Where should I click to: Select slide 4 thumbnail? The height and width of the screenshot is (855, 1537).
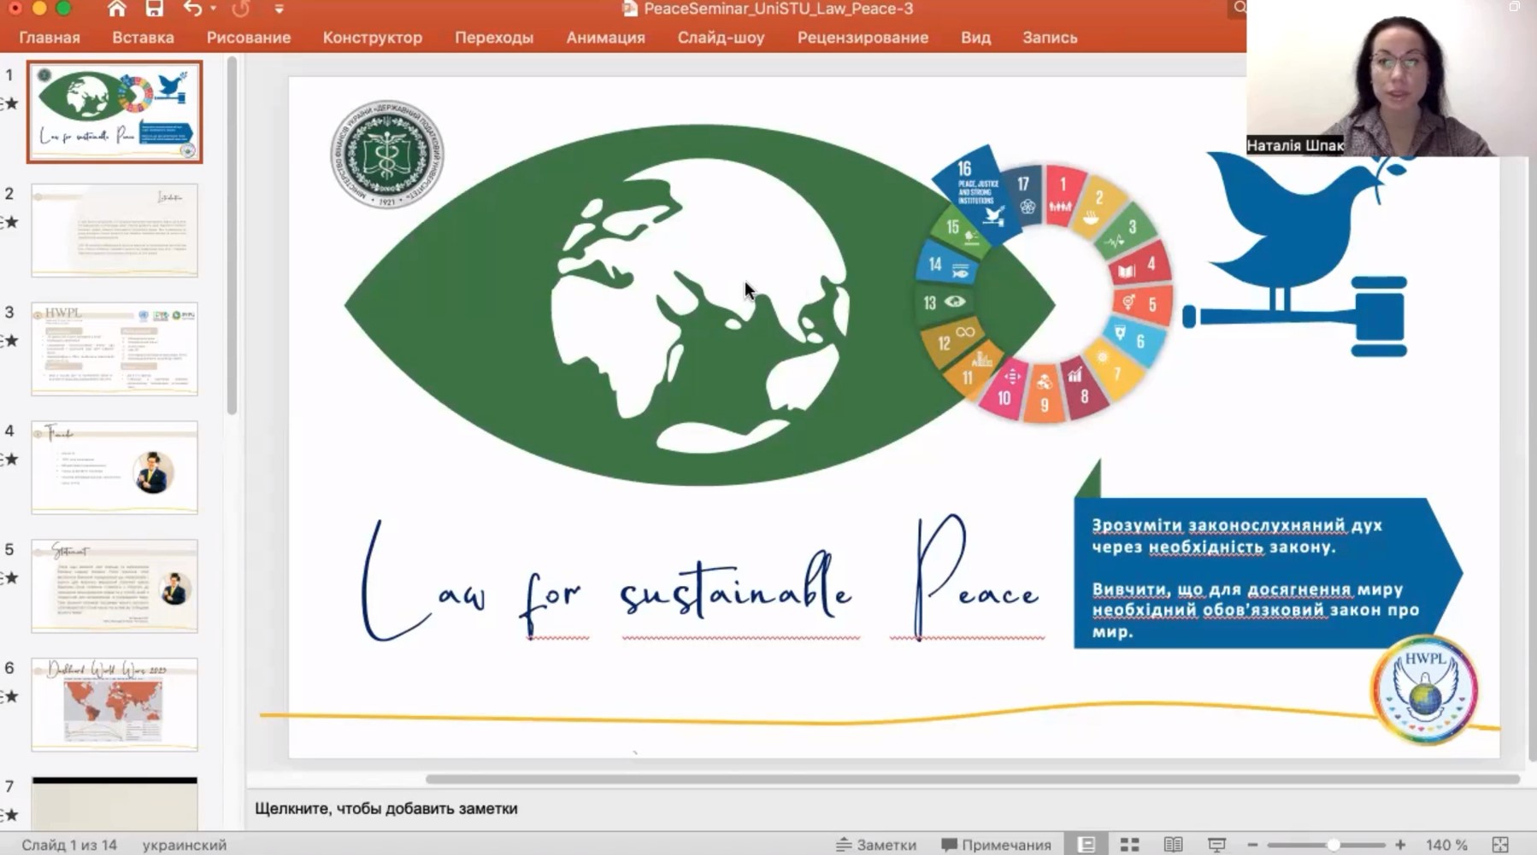115,467
